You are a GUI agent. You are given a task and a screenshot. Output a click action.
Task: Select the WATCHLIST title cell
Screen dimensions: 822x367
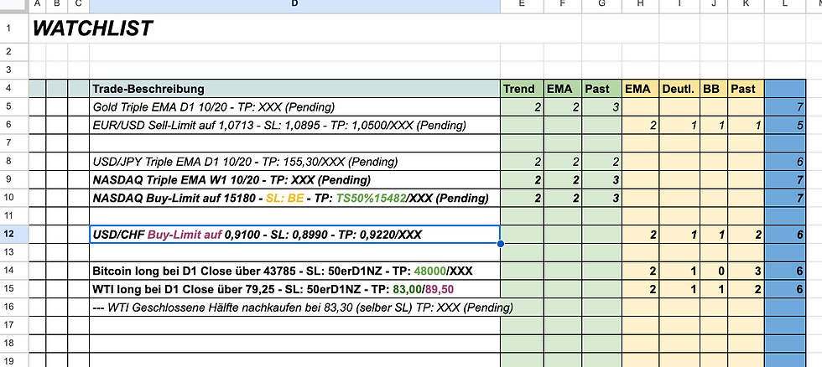click(x=93, y=28)
